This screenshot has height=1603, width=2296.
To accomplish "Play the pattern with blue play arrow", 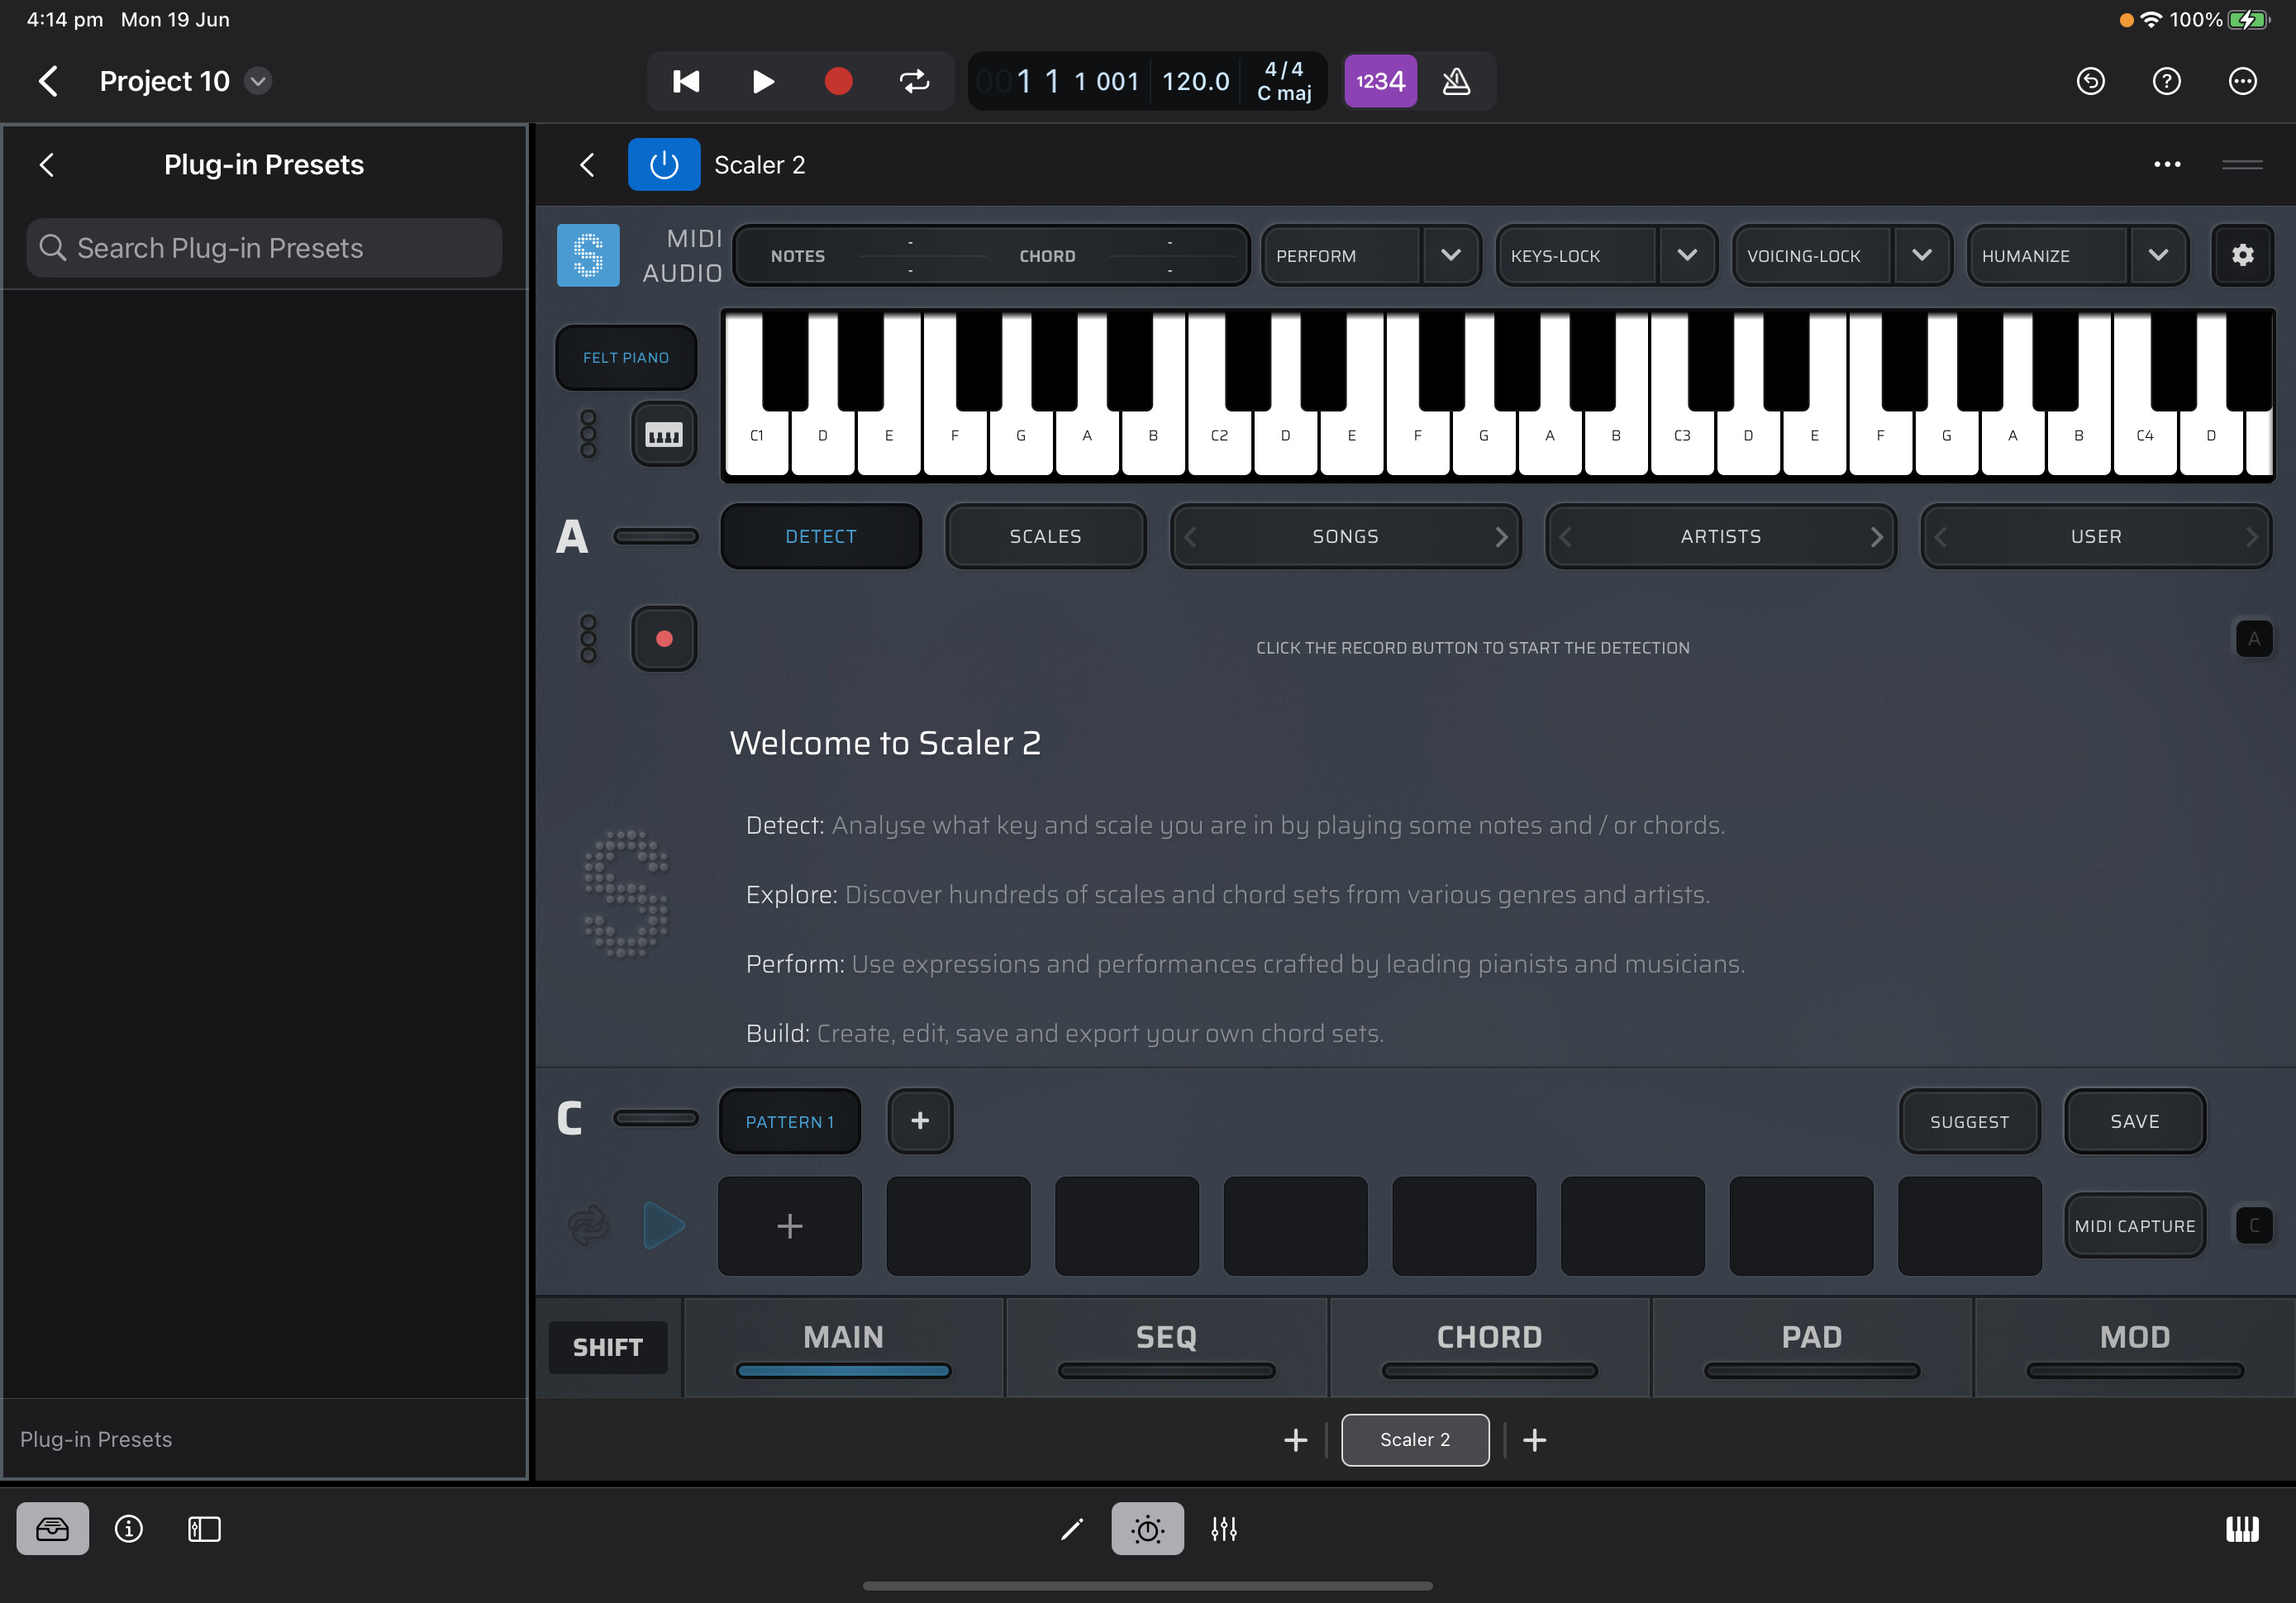I will (x=663, y=1226).
